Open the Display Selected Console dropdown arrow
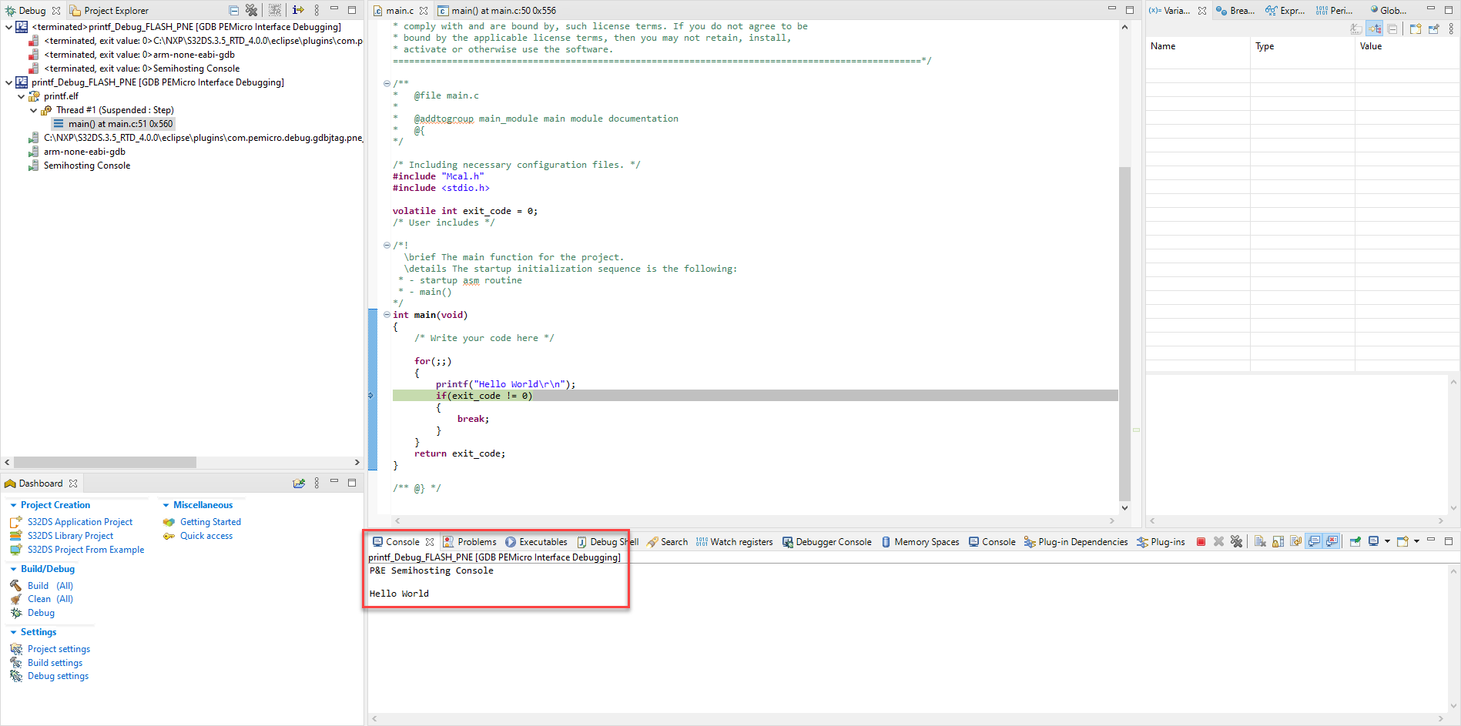 coord(1387,541)
